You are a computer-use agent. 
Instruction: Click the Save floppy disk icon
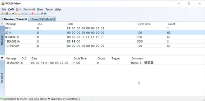coord(7,13)
